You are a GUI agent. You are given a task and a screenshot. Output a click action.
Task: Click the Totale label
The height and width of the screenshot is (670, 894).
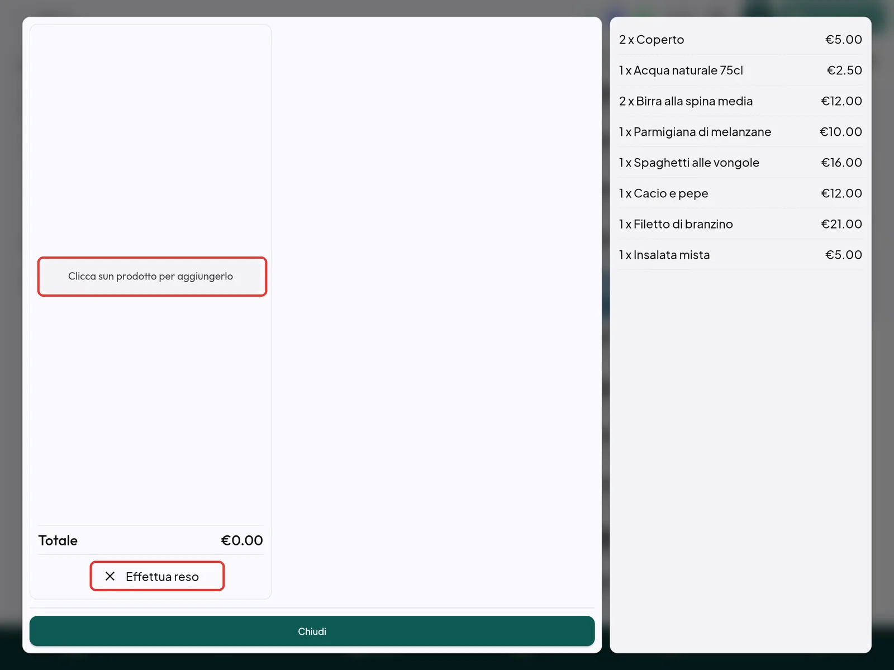click(58, 540)
